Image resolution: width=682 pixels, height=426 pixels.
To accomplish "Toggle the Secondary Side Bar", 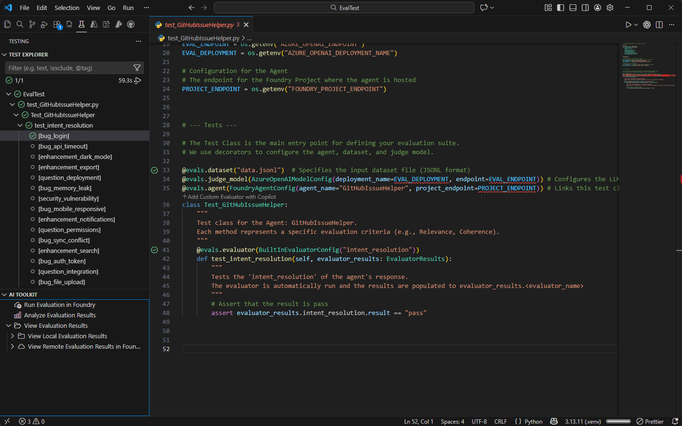I will pyautogui.click(x=585, y=8).
